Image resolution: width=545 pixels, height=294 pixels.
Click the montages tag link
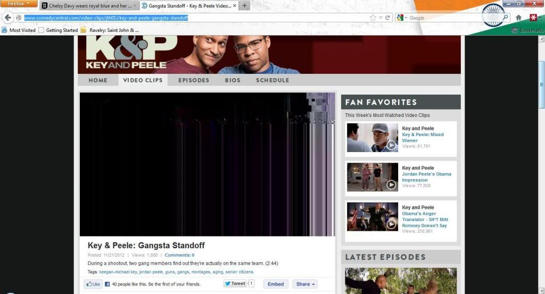pos(201,272)
